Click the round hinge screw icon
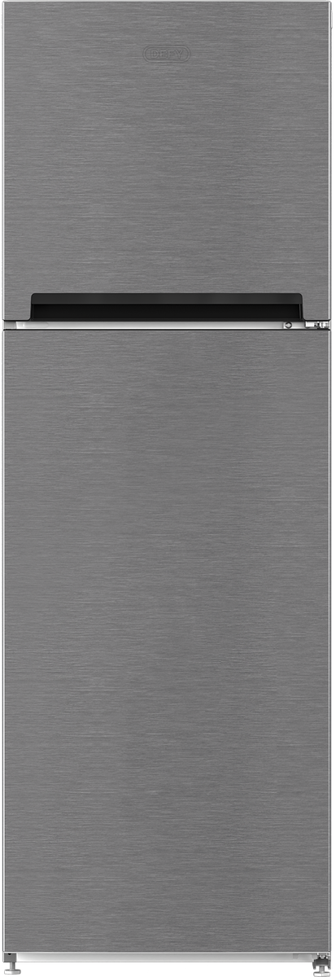Image resolution: width=336 pixels, height=977 pixels. 288,325
